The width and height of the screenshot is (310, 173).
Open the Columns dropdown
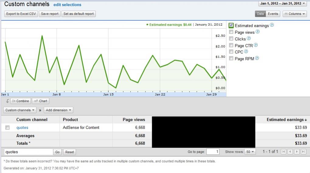pyautogui.click(x=294, y=14)
